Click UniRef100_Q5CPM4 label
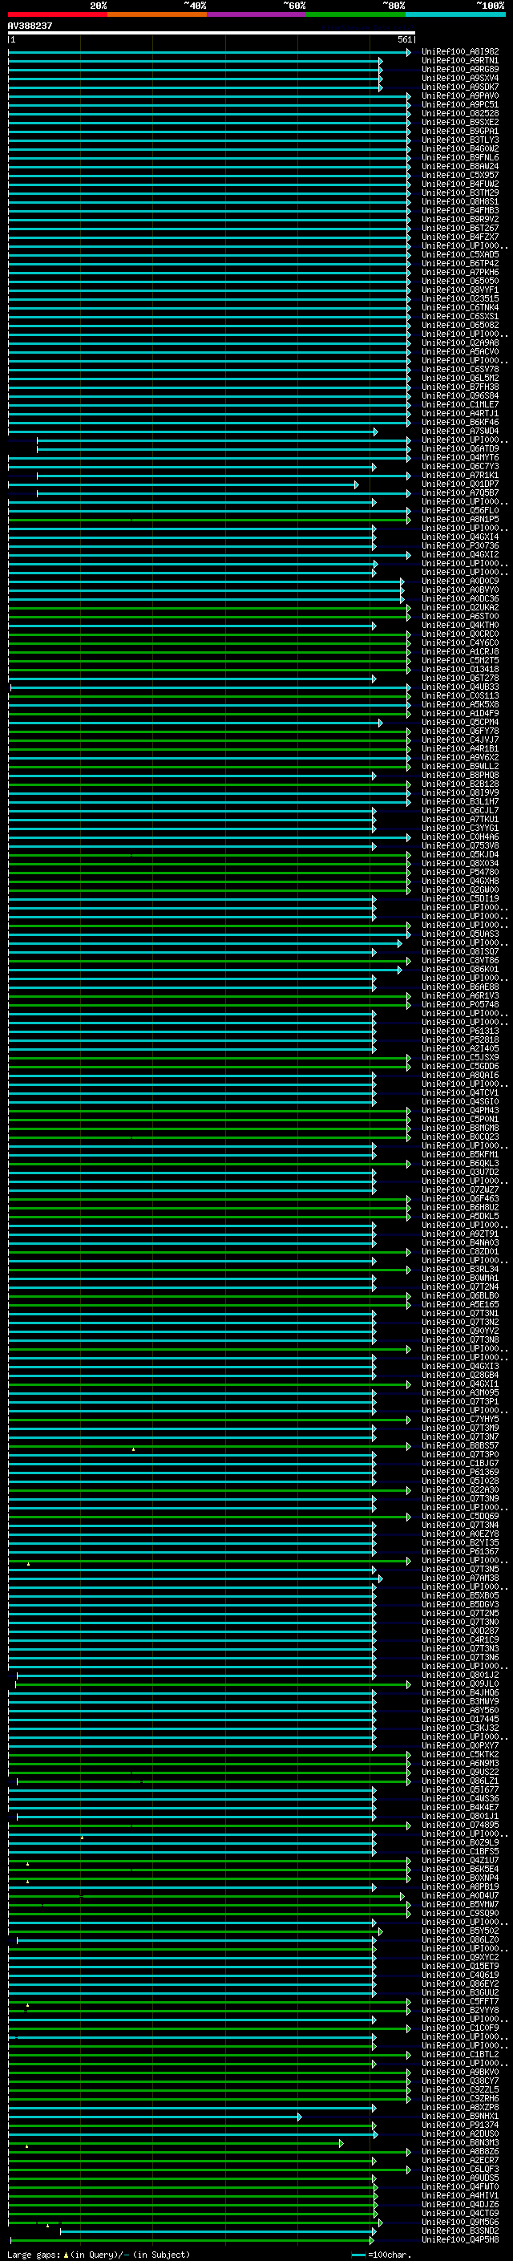This screenshot has height=2261, width=513. [460, 723]
